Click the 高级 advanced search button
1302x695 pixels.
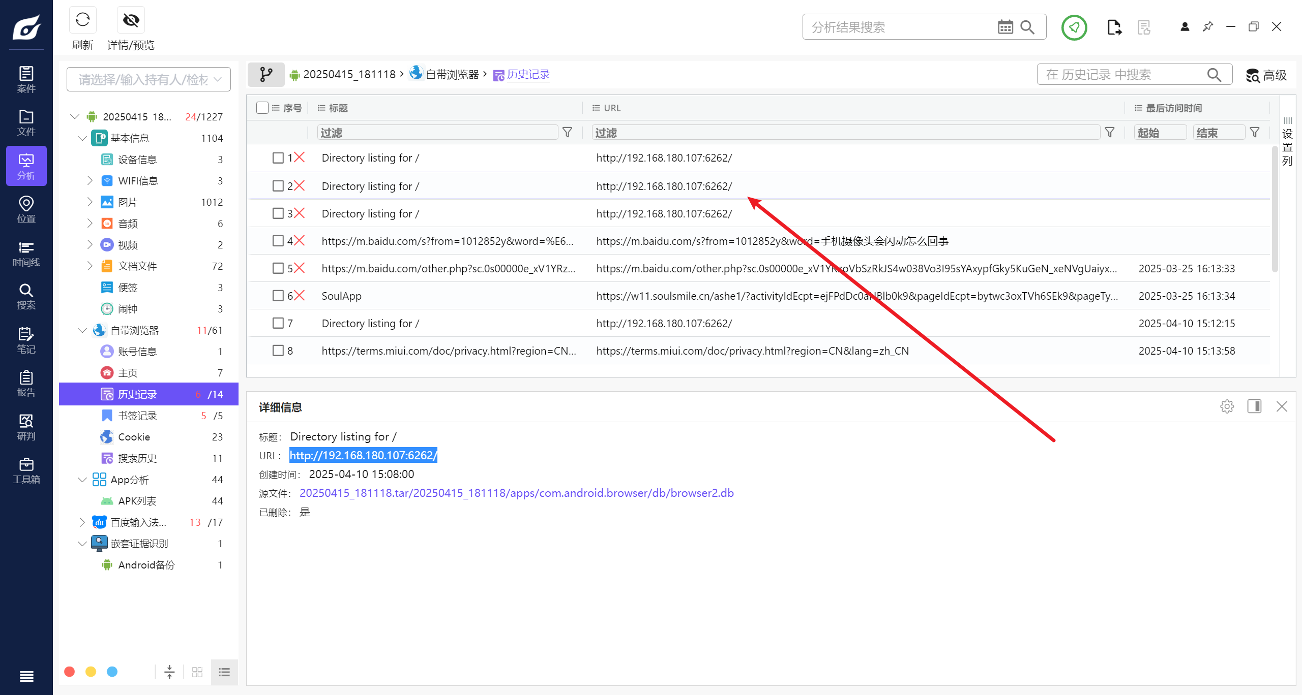pyautogui.click(x=1266, y=75)
